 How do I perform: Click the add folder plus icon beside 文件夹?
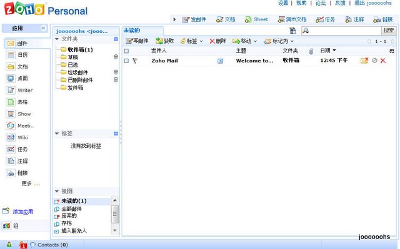click(116, 39)
